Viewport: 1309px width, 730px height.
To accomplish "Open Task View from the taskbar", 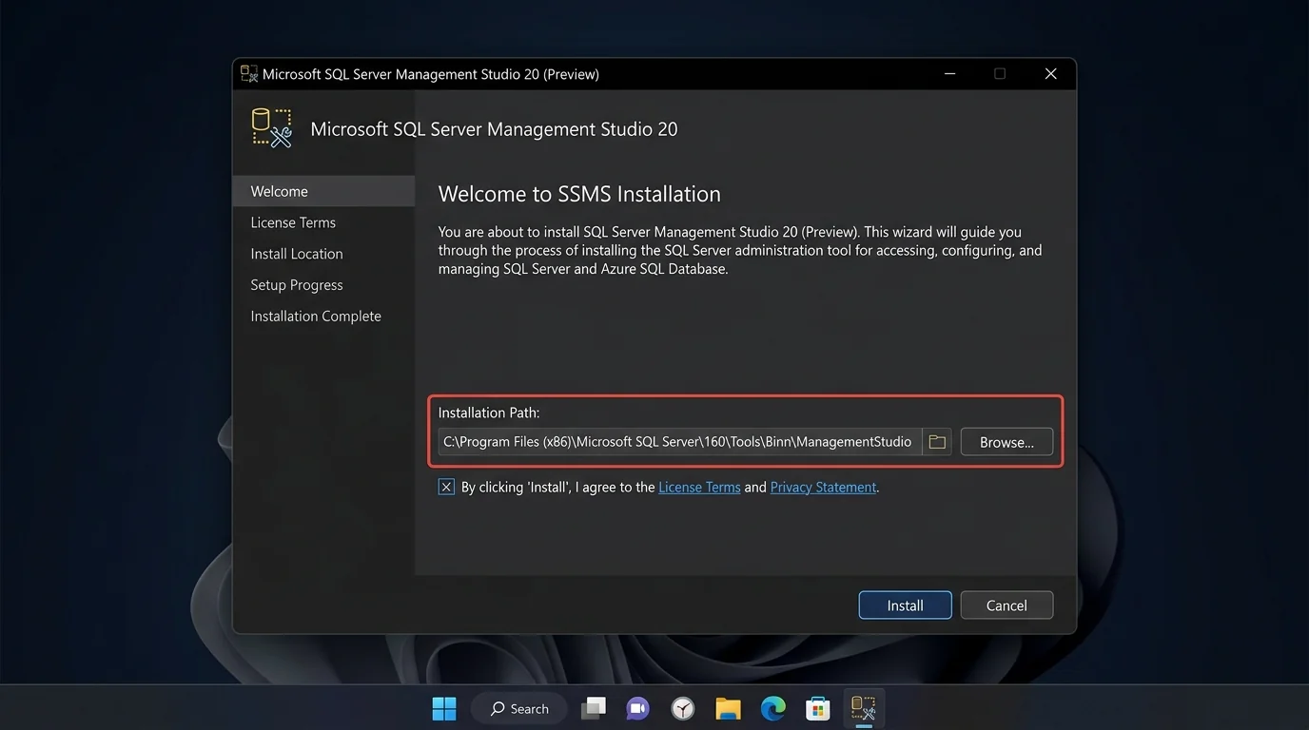I will tap(594, 708).
